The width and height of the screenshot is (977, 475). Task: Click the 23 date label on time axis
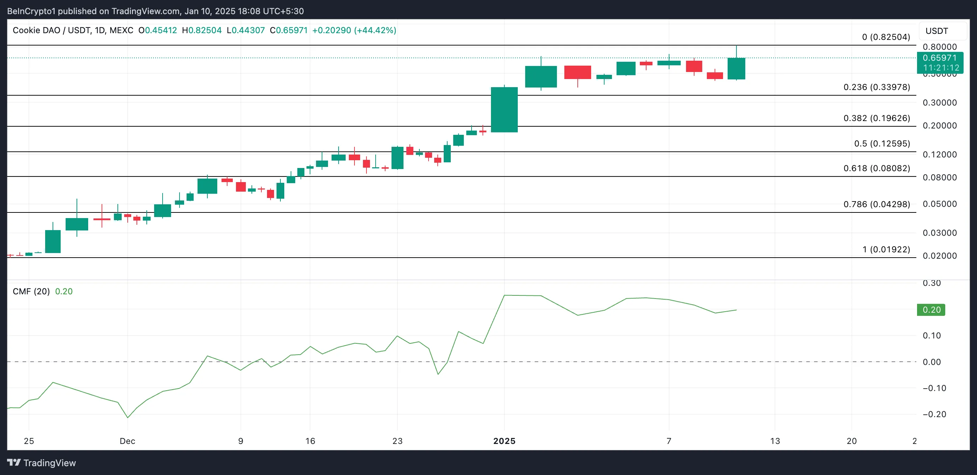click(x=398, y=441)
